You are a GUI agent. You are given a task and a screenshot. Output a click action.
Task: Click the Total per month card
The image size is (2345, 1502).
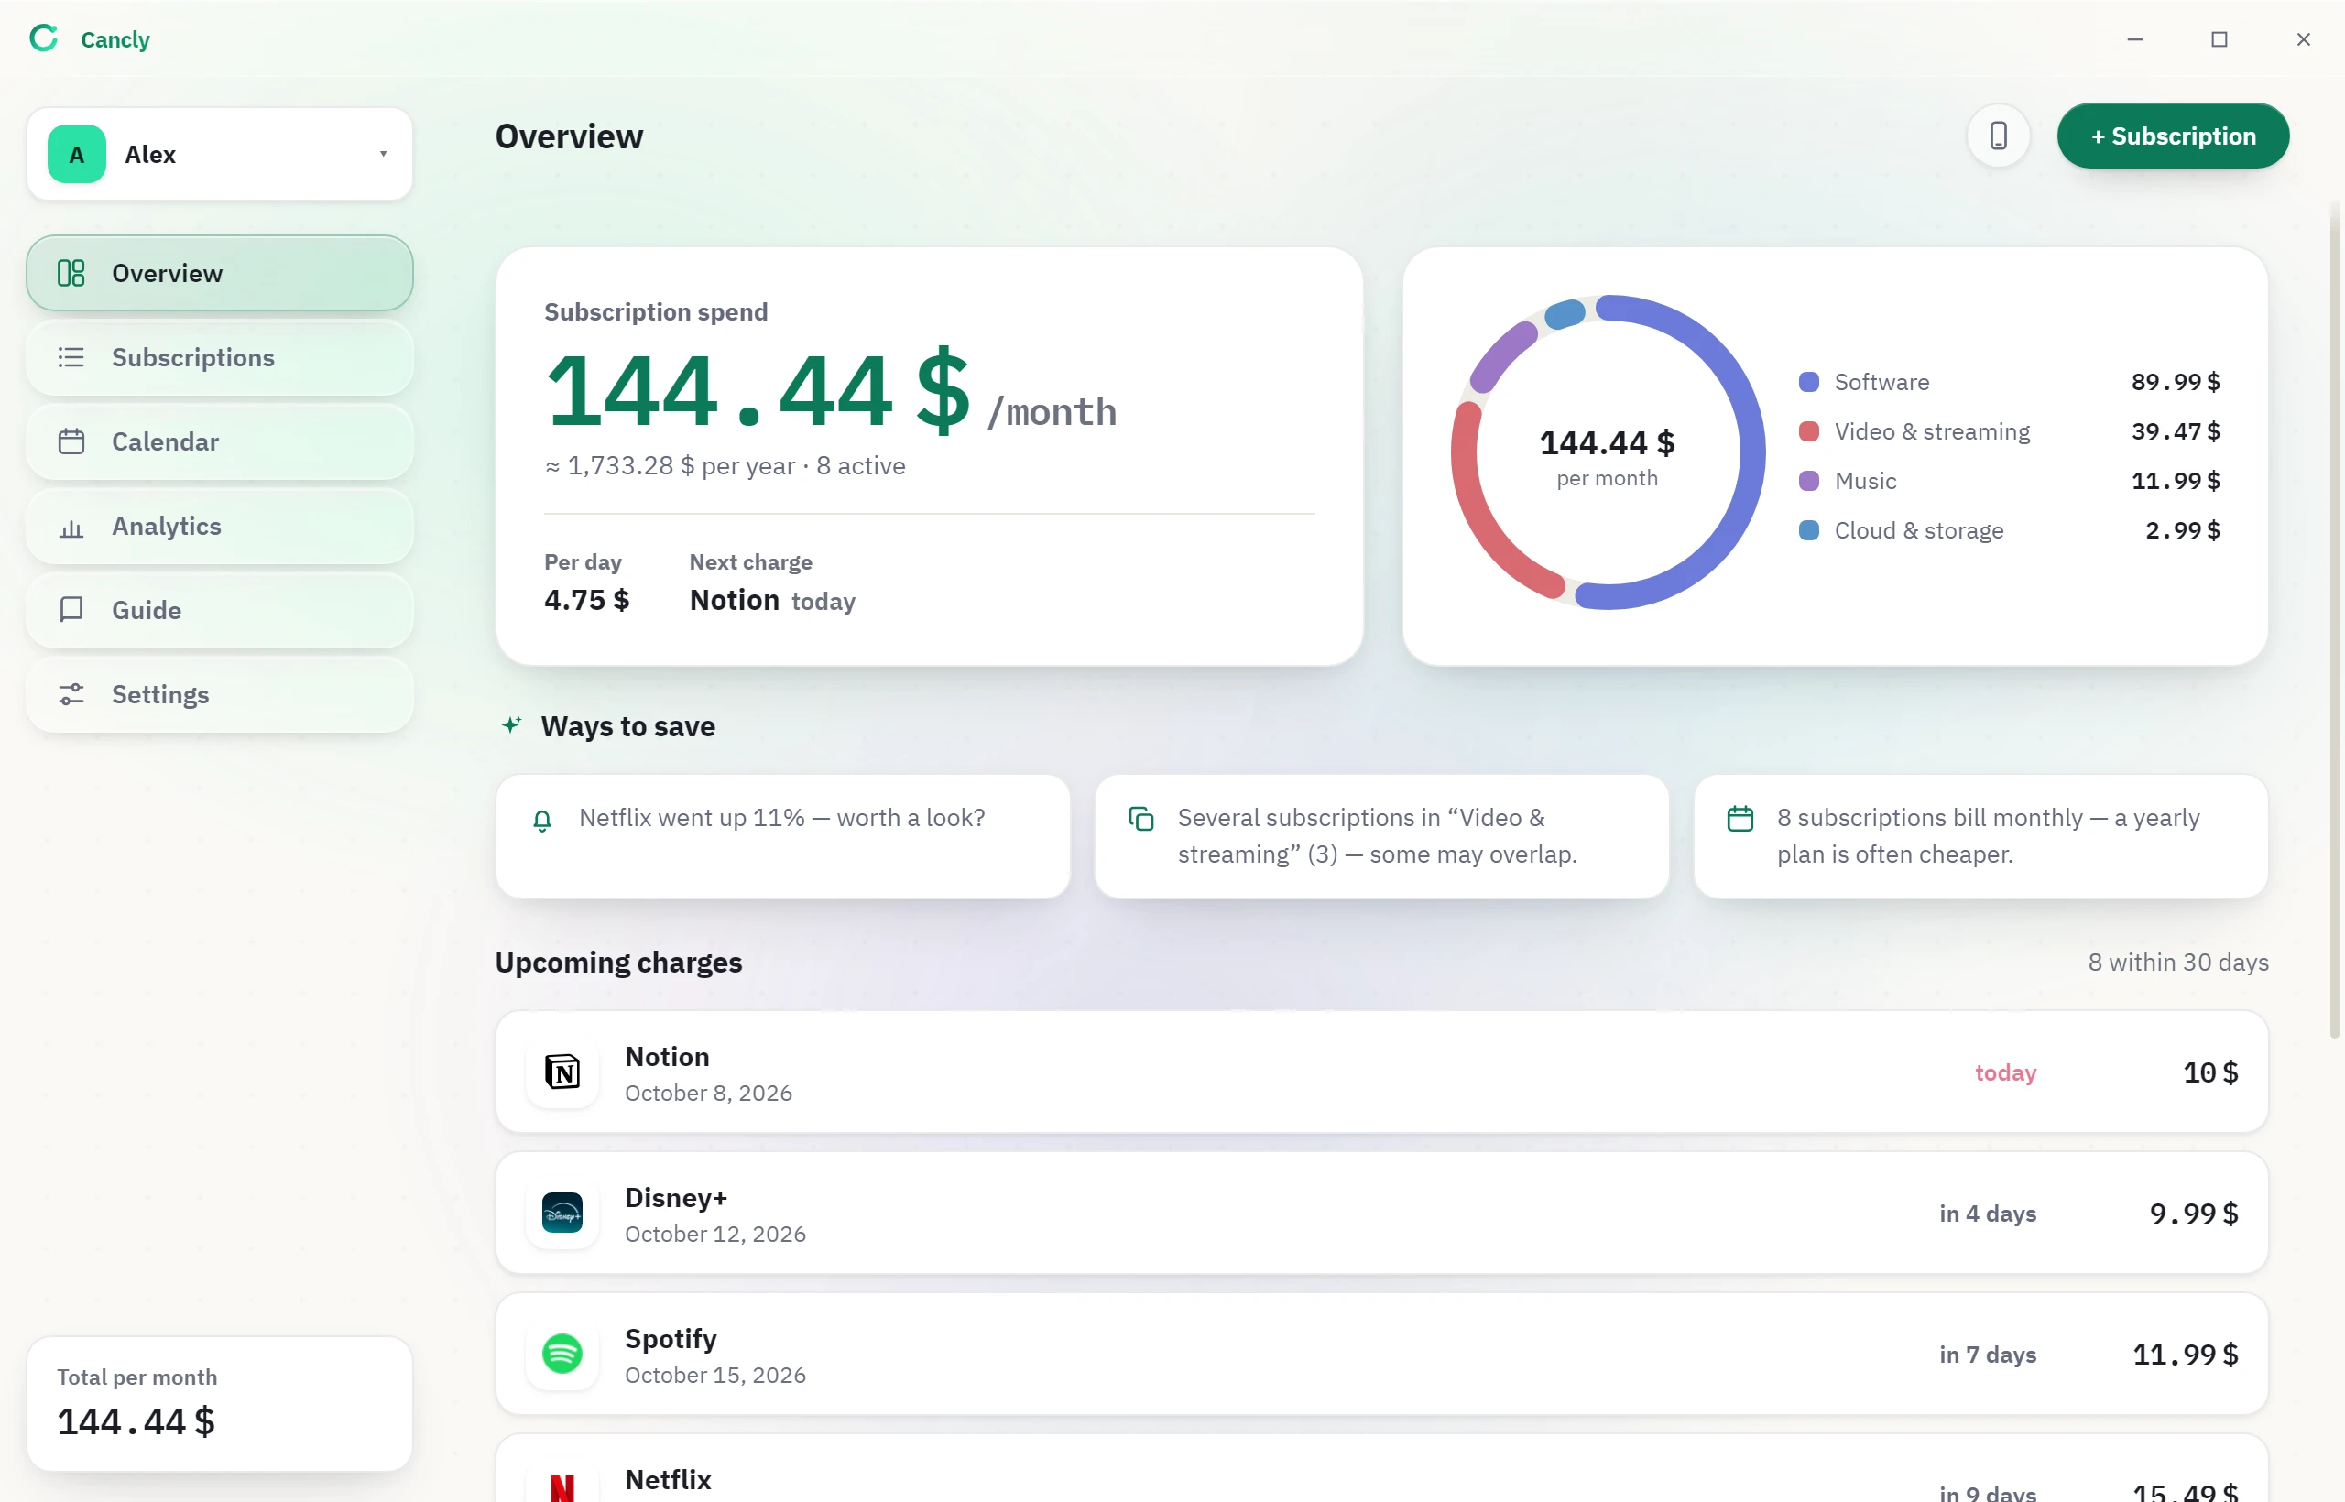(x=220, y=1403)
